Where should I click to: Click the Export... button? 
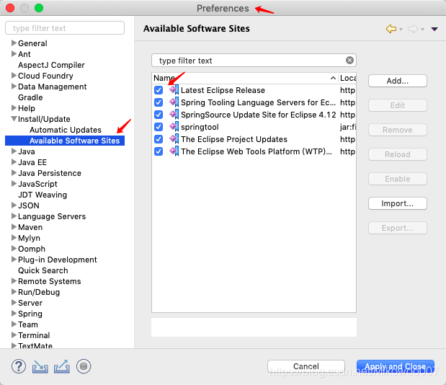point(397,228)
